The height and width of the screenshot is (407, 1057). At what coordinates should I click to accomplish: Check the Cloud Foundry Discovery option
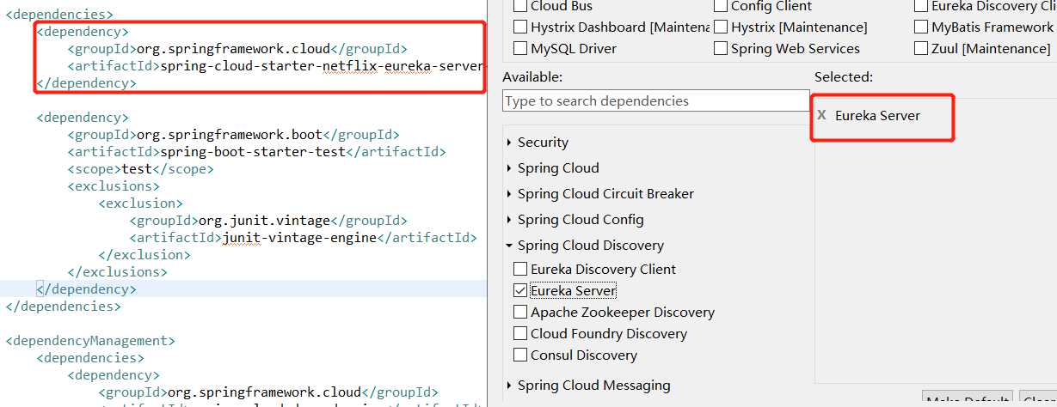[x=519, y=334]
